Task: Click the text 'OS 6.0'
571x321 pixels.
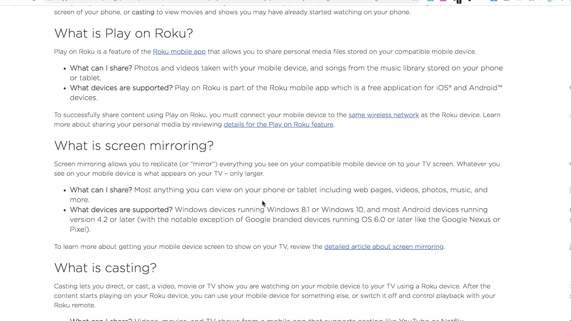Action: [x=372, y=219]
